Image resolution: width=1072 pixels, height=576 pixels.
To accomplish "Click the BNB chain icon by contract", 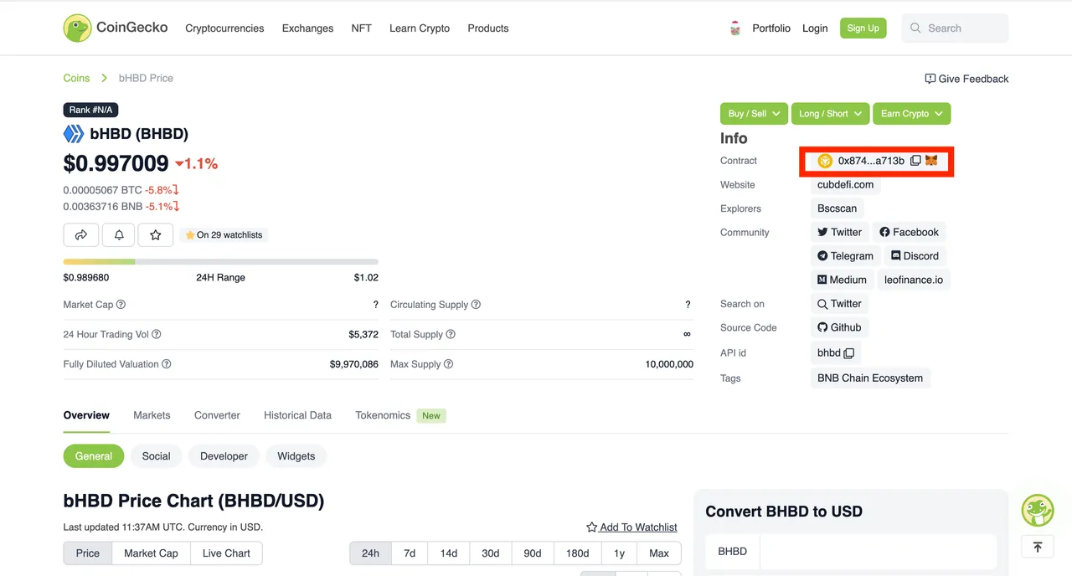I will tap(825, 161).
